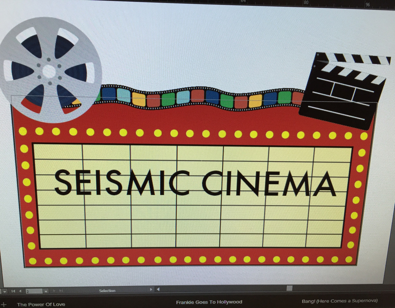Click the Bang! (Here Comes a Supernova) title
The height and width of the screenshot is (308, 395).
[339, 301]
